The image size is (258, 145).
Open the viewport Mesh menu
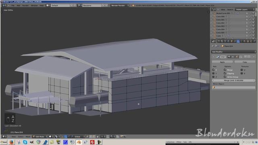(x=28, y=137)
